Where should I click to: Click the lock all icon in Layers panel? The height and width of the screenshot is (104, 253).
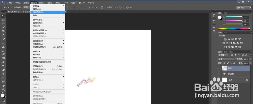(234, 63)
